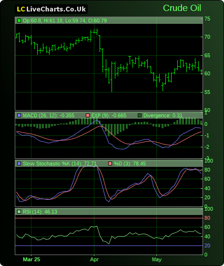Click the dark green Divergence legend square
The width and height of the screenshot is (224, 266).
140,115
